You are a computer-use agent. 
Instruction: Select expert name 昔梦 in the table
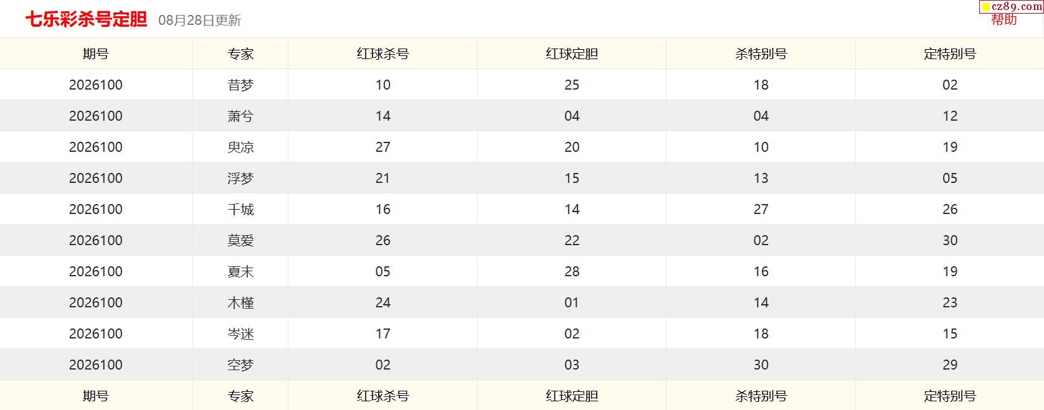click(x=240, y=85)
